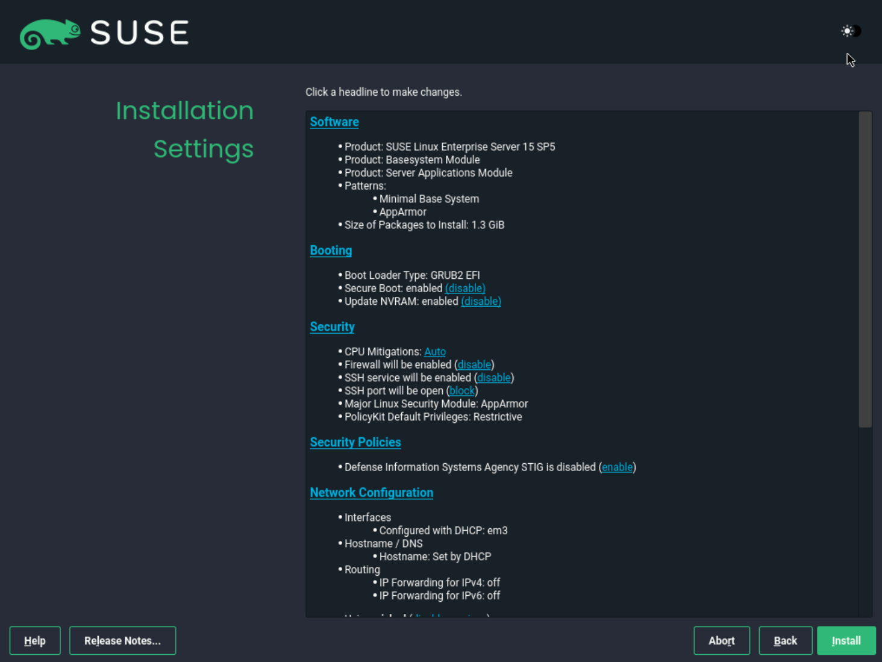Disable Secure Boot via its link
The image size is (882, 662).
coord(465,288)
